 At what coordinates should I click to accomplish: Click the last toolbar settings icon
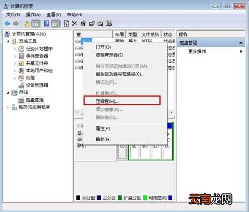109,24
